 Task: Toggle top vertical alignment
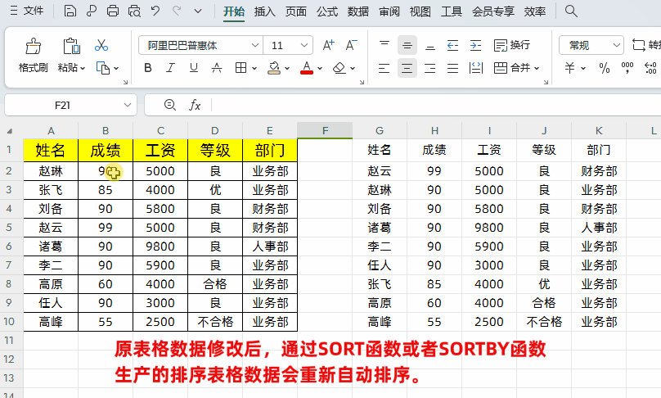tap(384, 45)
